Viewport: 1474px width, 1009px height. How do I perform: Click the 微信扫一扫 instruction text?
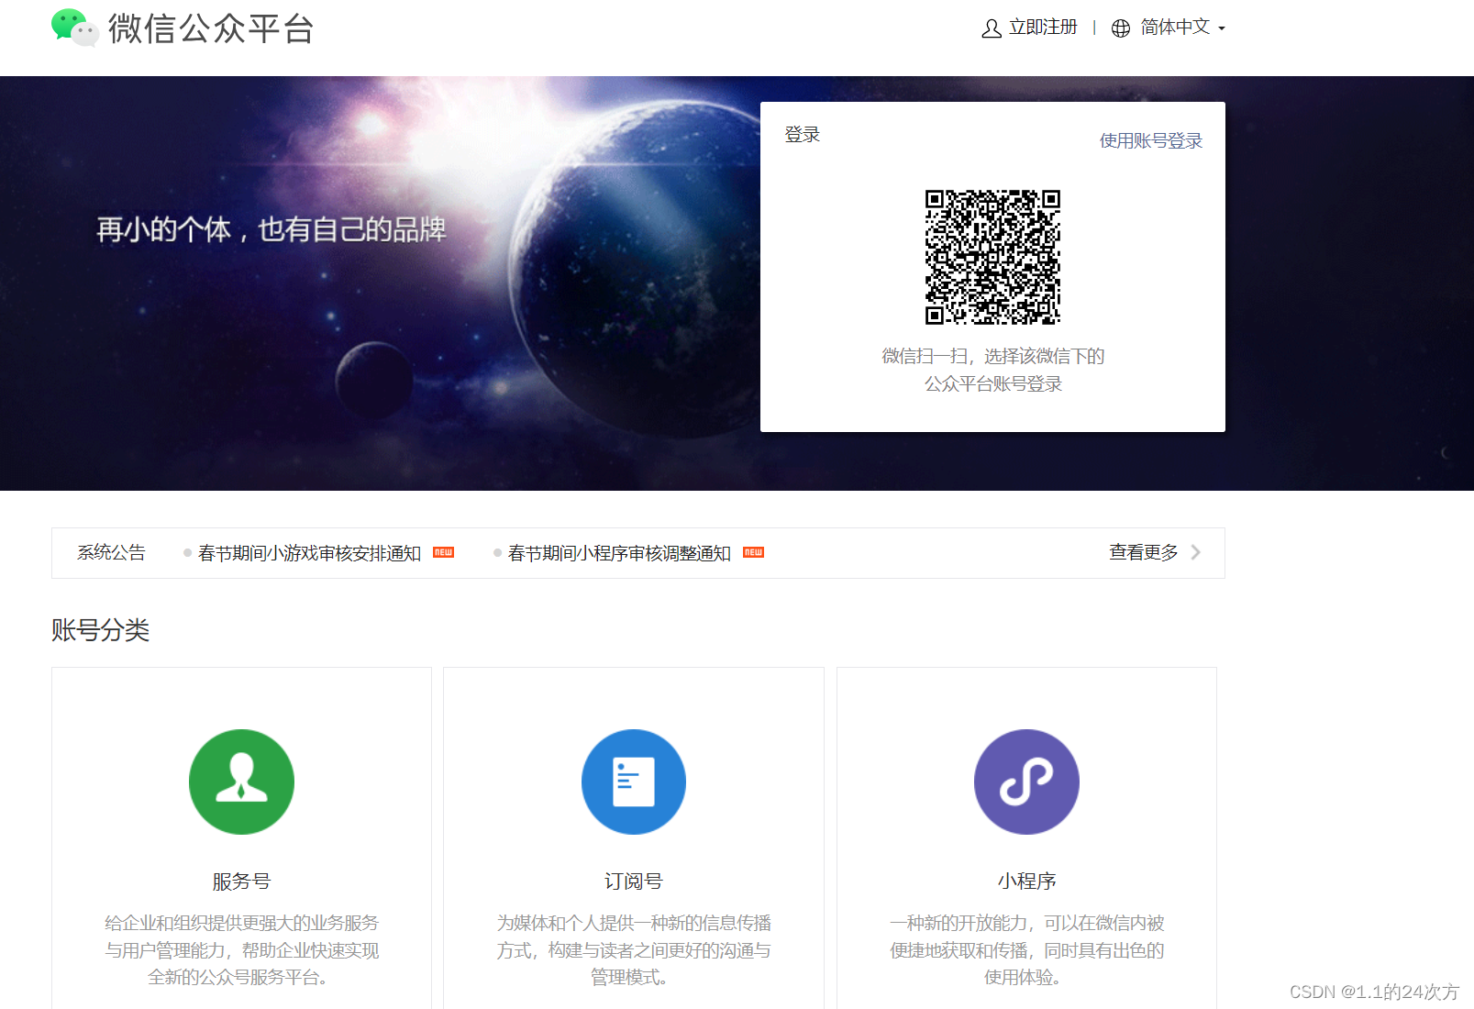coord(993,370)
